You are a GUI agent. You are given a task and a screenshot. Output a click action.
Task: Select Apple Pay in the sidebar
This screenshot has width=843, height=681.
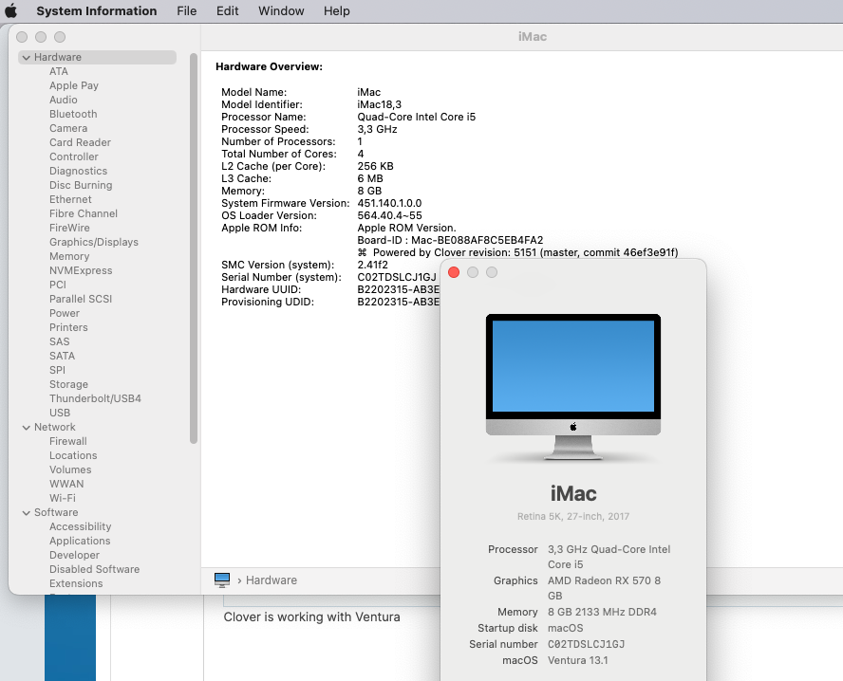coord(74,85)
